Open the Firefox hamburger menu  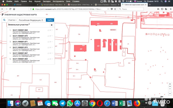click(171, 8)
